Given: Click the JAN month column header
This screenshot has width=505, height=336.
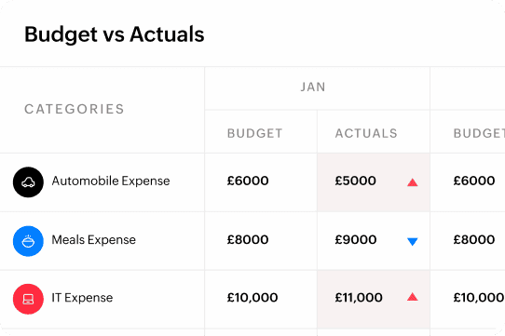Looking at the screenshot, I should (x=313, y=87).
